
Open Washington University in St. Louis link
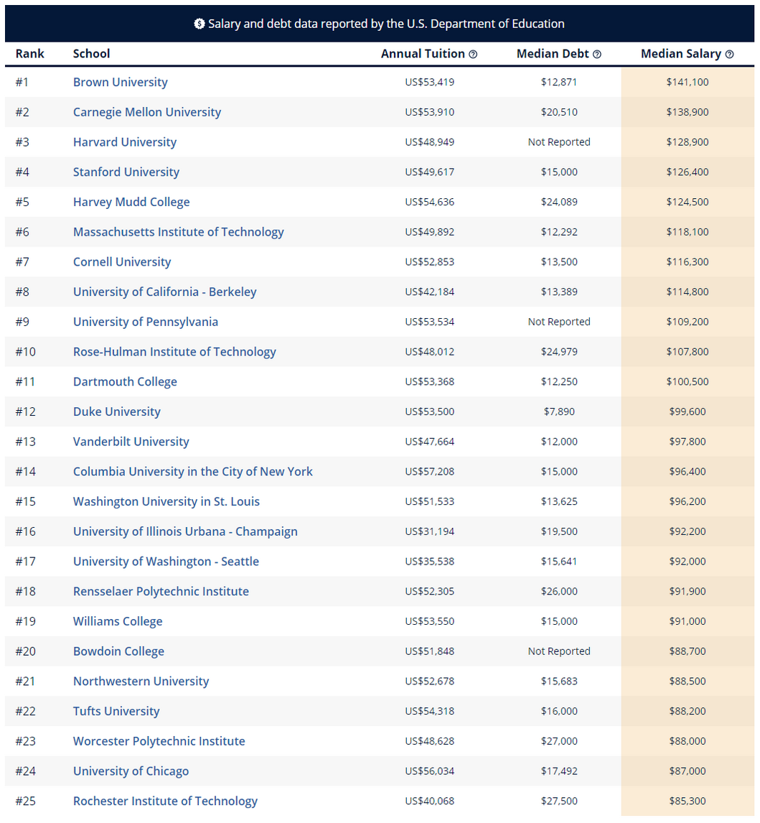click(166, 501)
